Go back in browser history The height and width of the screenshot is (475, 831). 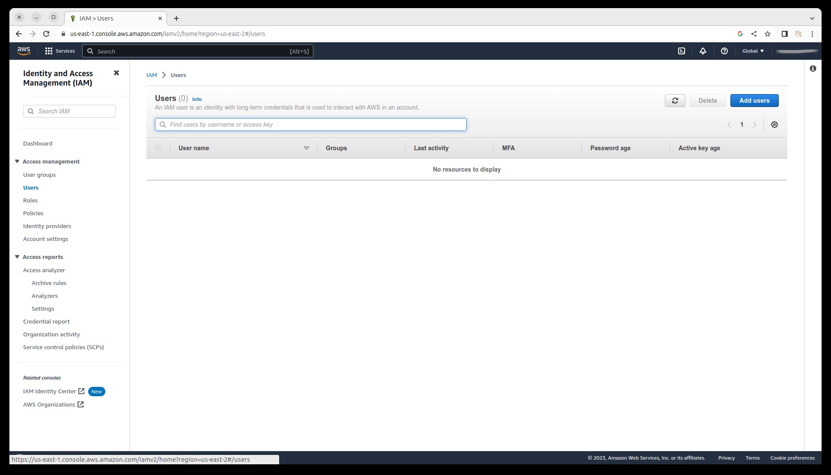coord(18,34)
